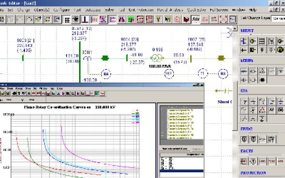Open the dark red book toolbar icon
Image resolution: width=285 pixels, height=178 pixels.
point(186,20)
